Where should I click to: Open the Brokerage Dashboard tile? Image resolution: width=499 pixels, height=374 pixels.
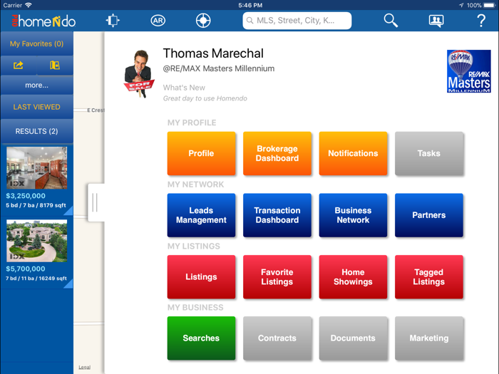coord(277,153)
